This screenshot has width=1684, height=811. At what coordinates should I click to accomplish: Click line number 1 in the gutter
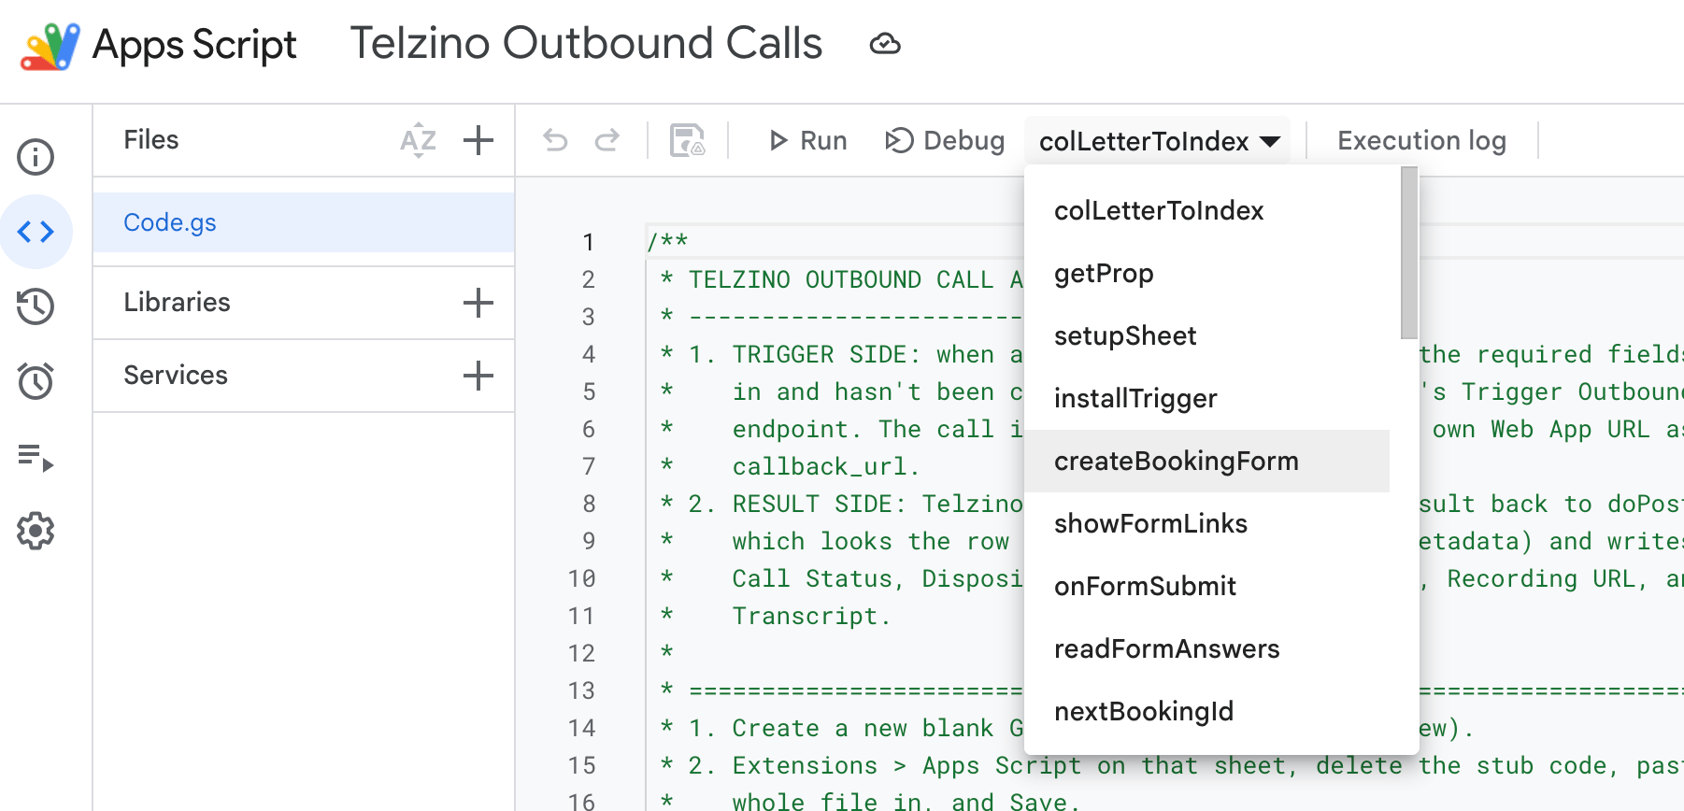point(588,242)
